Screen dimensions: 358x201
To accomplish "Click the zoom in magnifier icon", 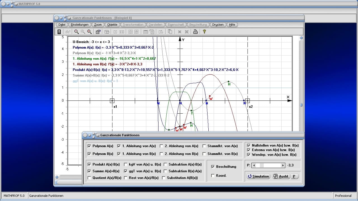I will coord(89,32).
